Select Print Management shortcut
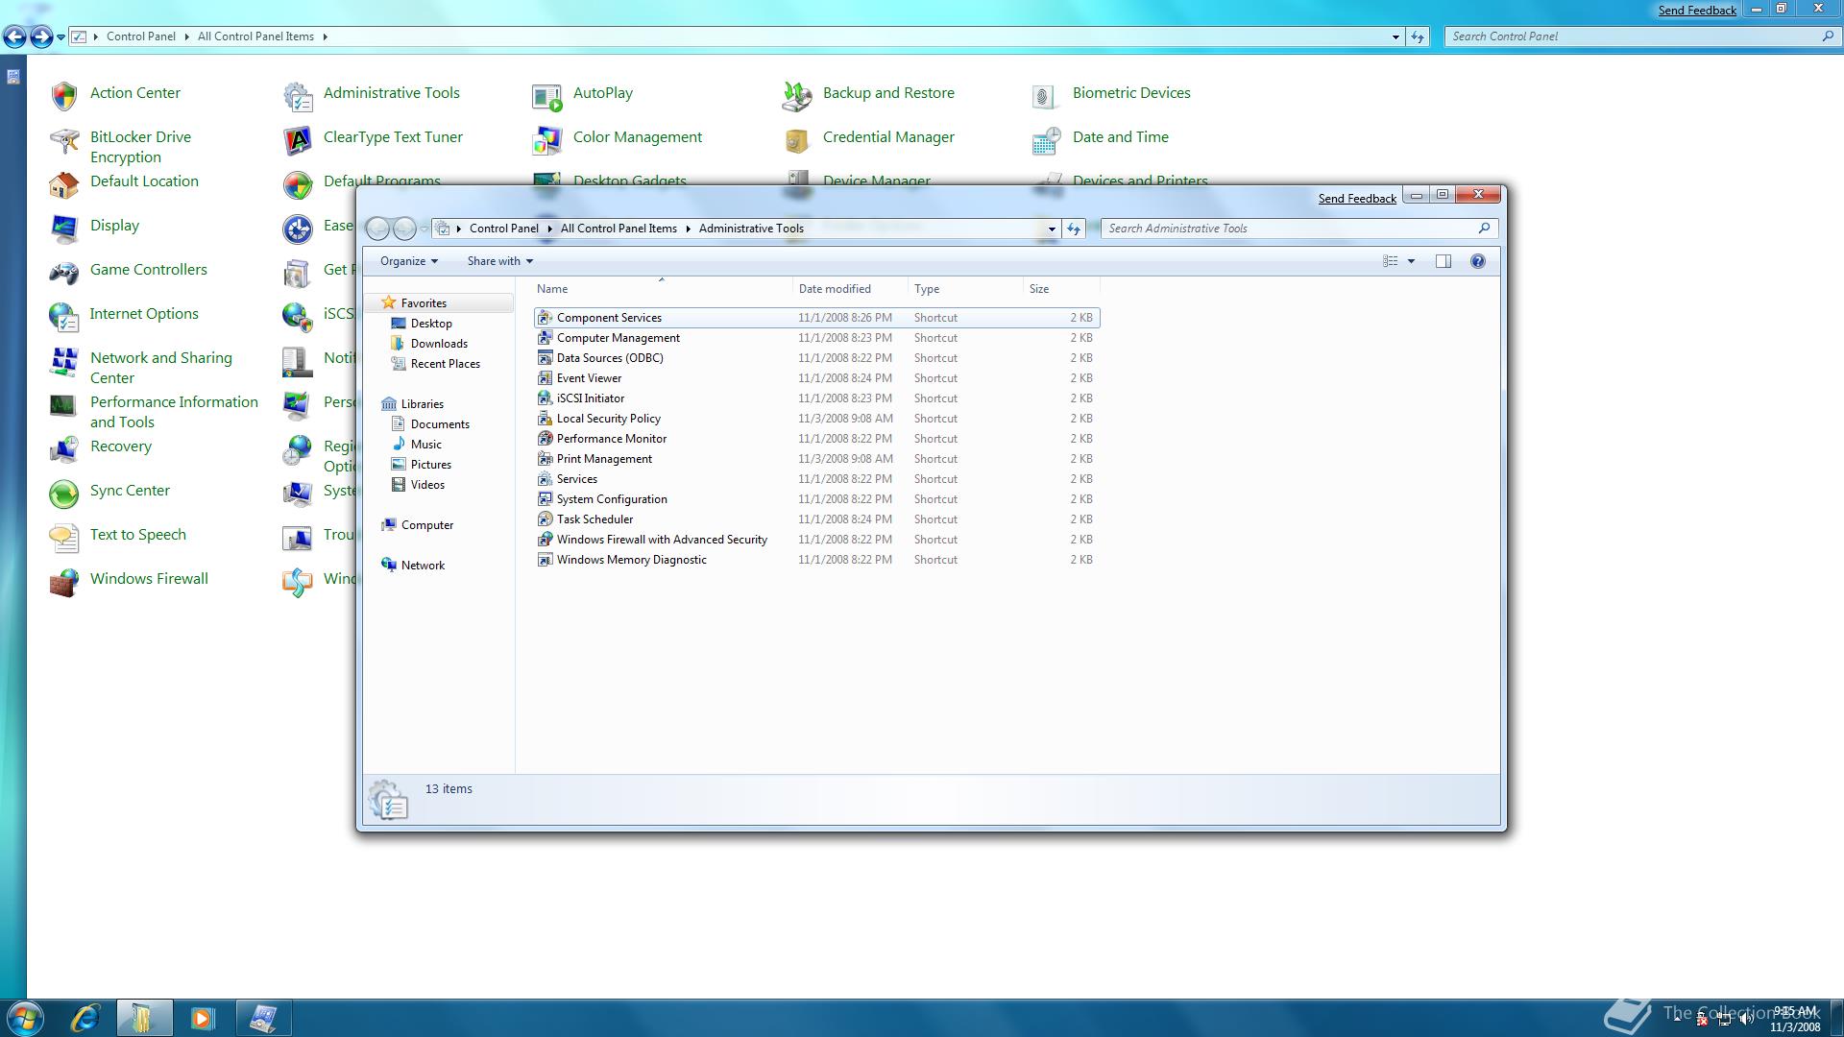The image size is (1844, 1037). [816, 459]
